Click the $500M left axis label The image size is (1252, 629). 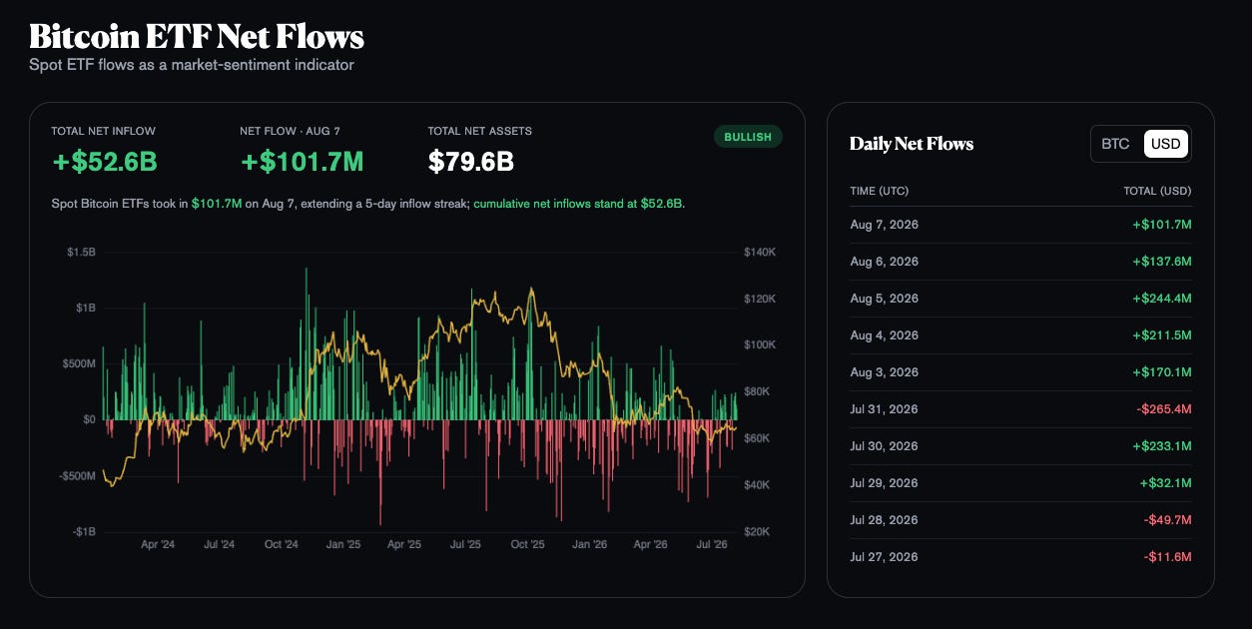pyautogui.click(x=79, y=364)
